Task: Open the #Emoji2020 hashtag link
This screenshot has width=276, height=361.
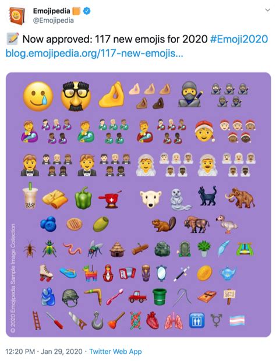Action: click(x=239, y=39)
